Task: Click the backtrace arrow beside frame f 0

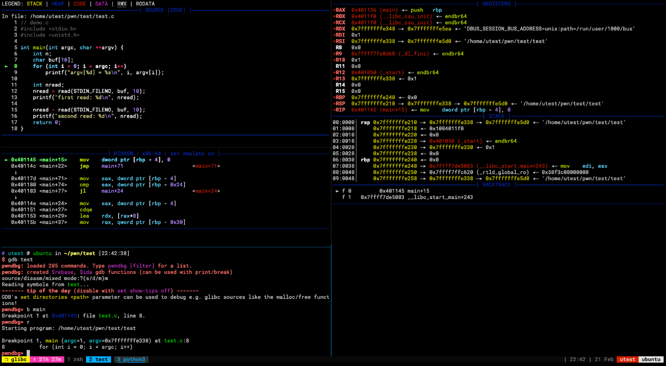Action: coord(338,191)
